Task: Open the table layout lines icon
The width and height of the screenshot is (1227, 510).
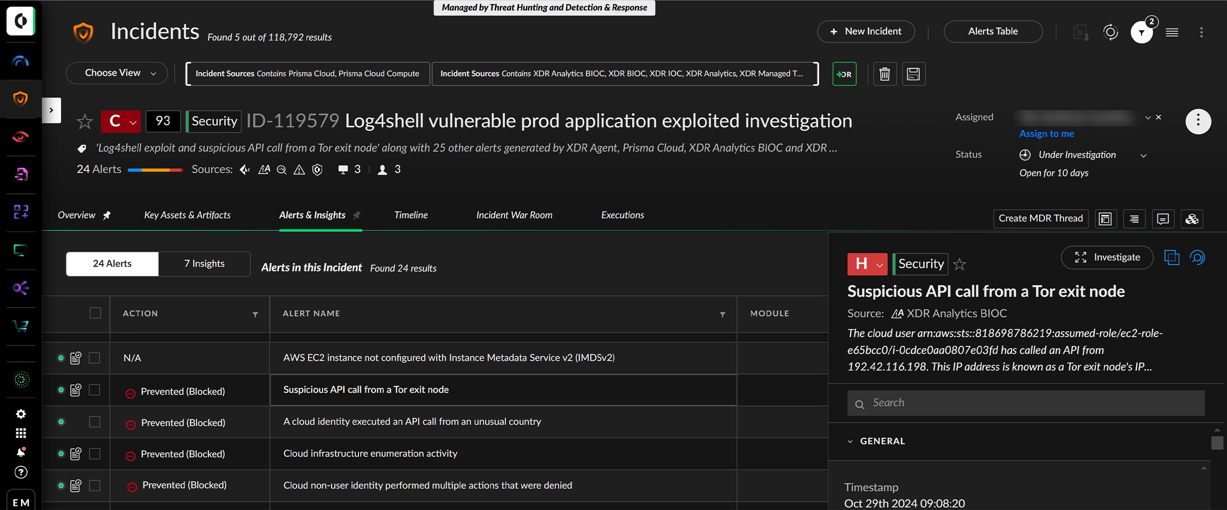Action: point(1172,32)
